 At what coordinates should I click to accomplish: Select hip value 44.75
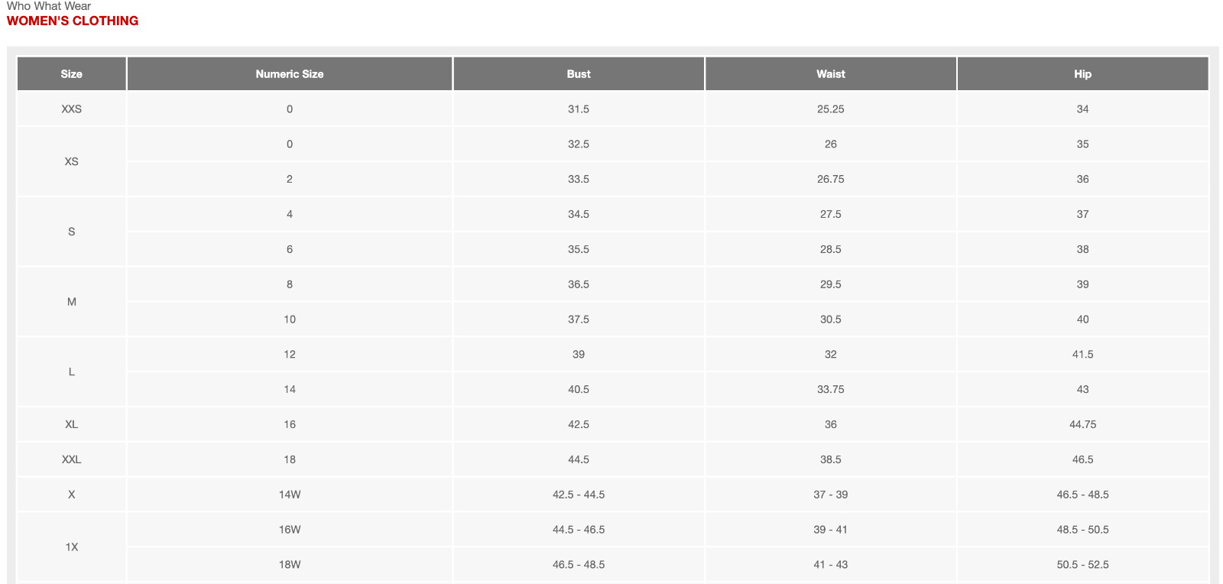(1083, 424)
